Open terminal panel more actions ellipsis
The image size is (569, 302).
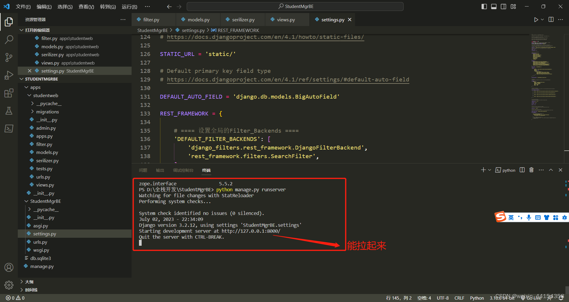[x=541, y=170]
